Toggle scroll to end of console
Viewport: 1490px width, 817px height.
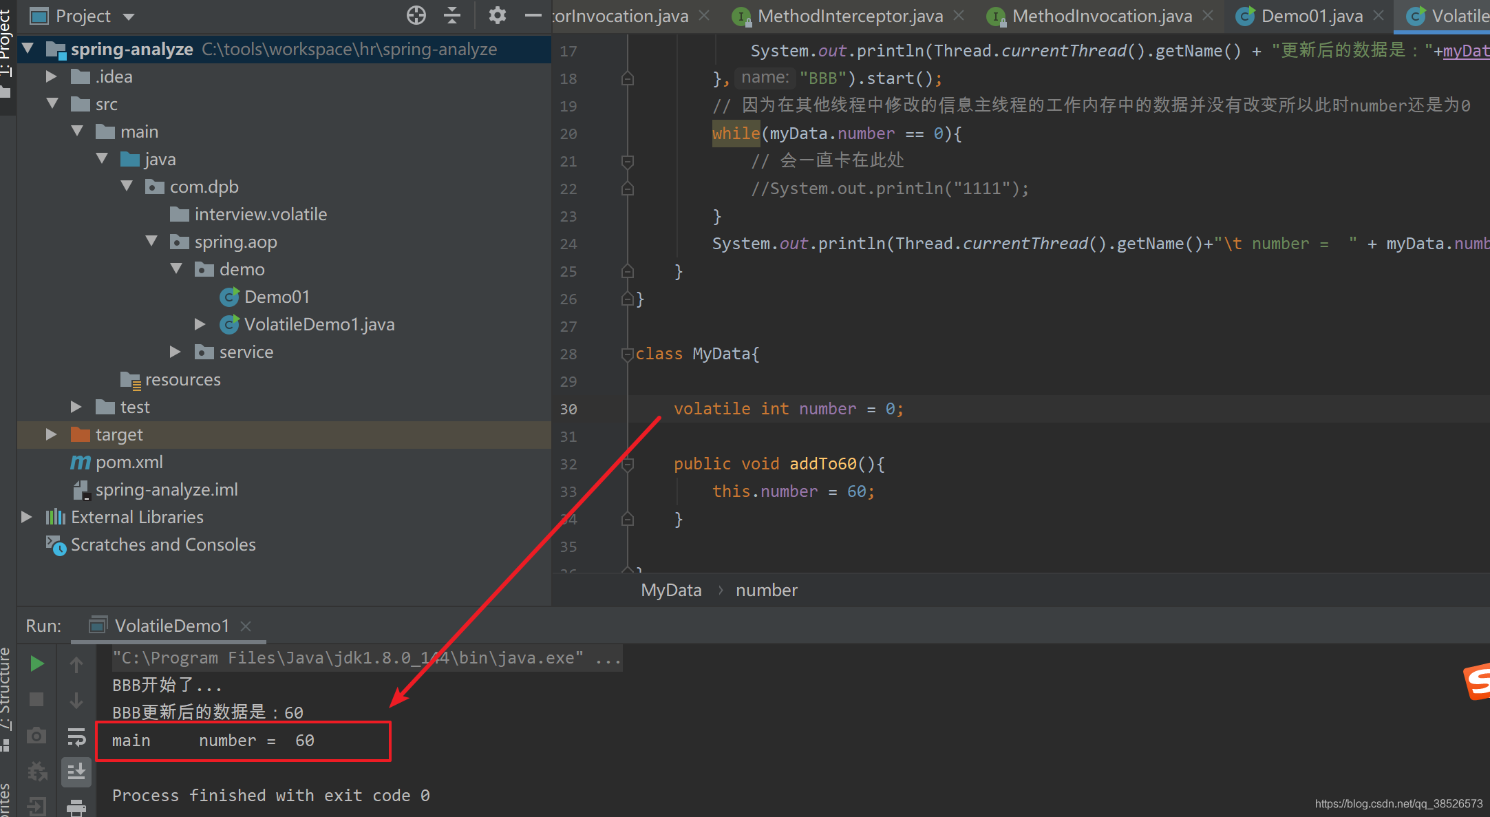coord(76,772)
